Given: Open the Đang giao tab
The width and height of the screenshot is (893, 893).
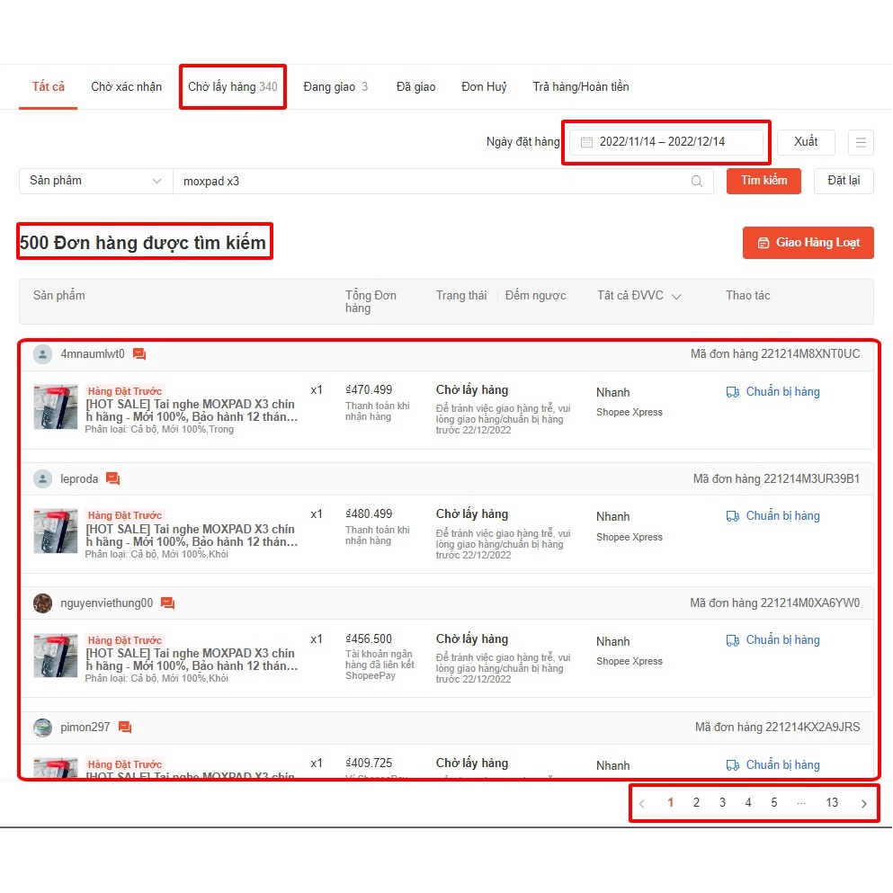Looking at the screenshot, I should pos(335,86).
